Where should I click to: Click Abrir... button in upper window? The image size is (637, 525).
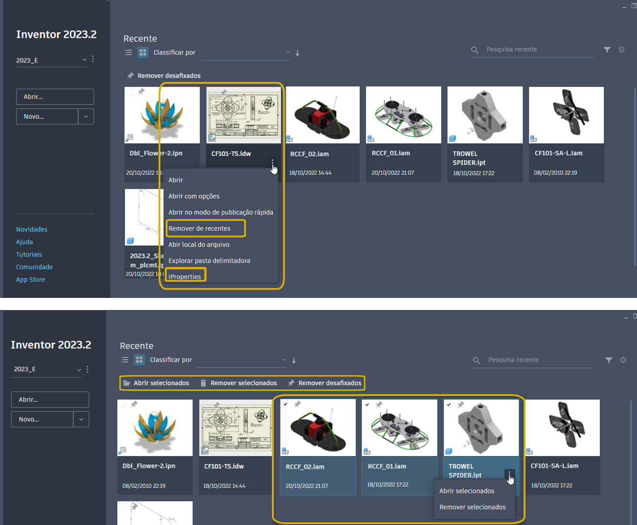[55, 97]
